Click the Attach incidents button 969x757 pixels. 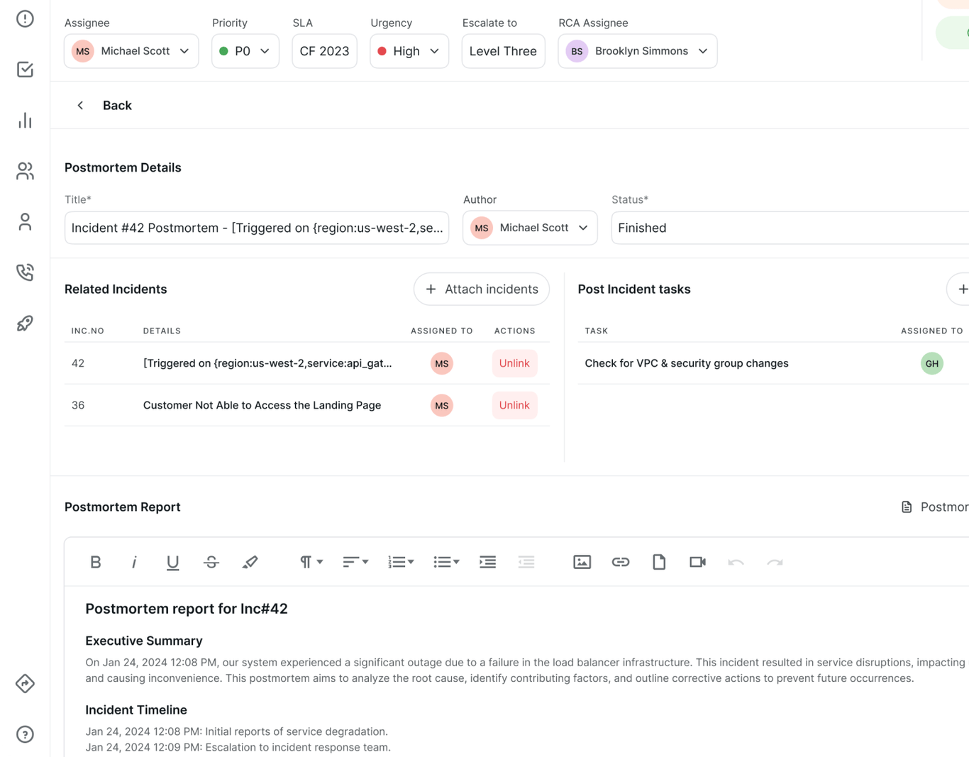(481, 289)
